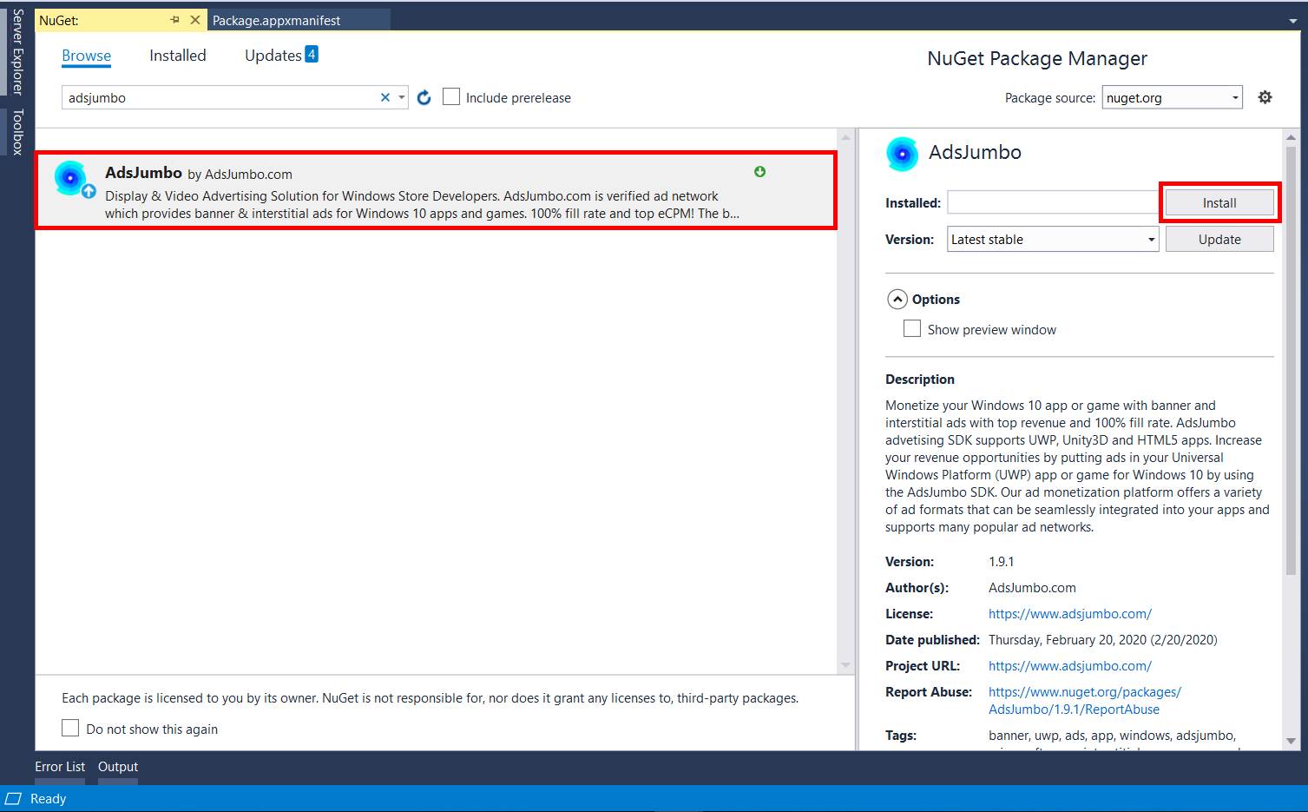
Task: Switch to the Installed tab
Action: 178,56
